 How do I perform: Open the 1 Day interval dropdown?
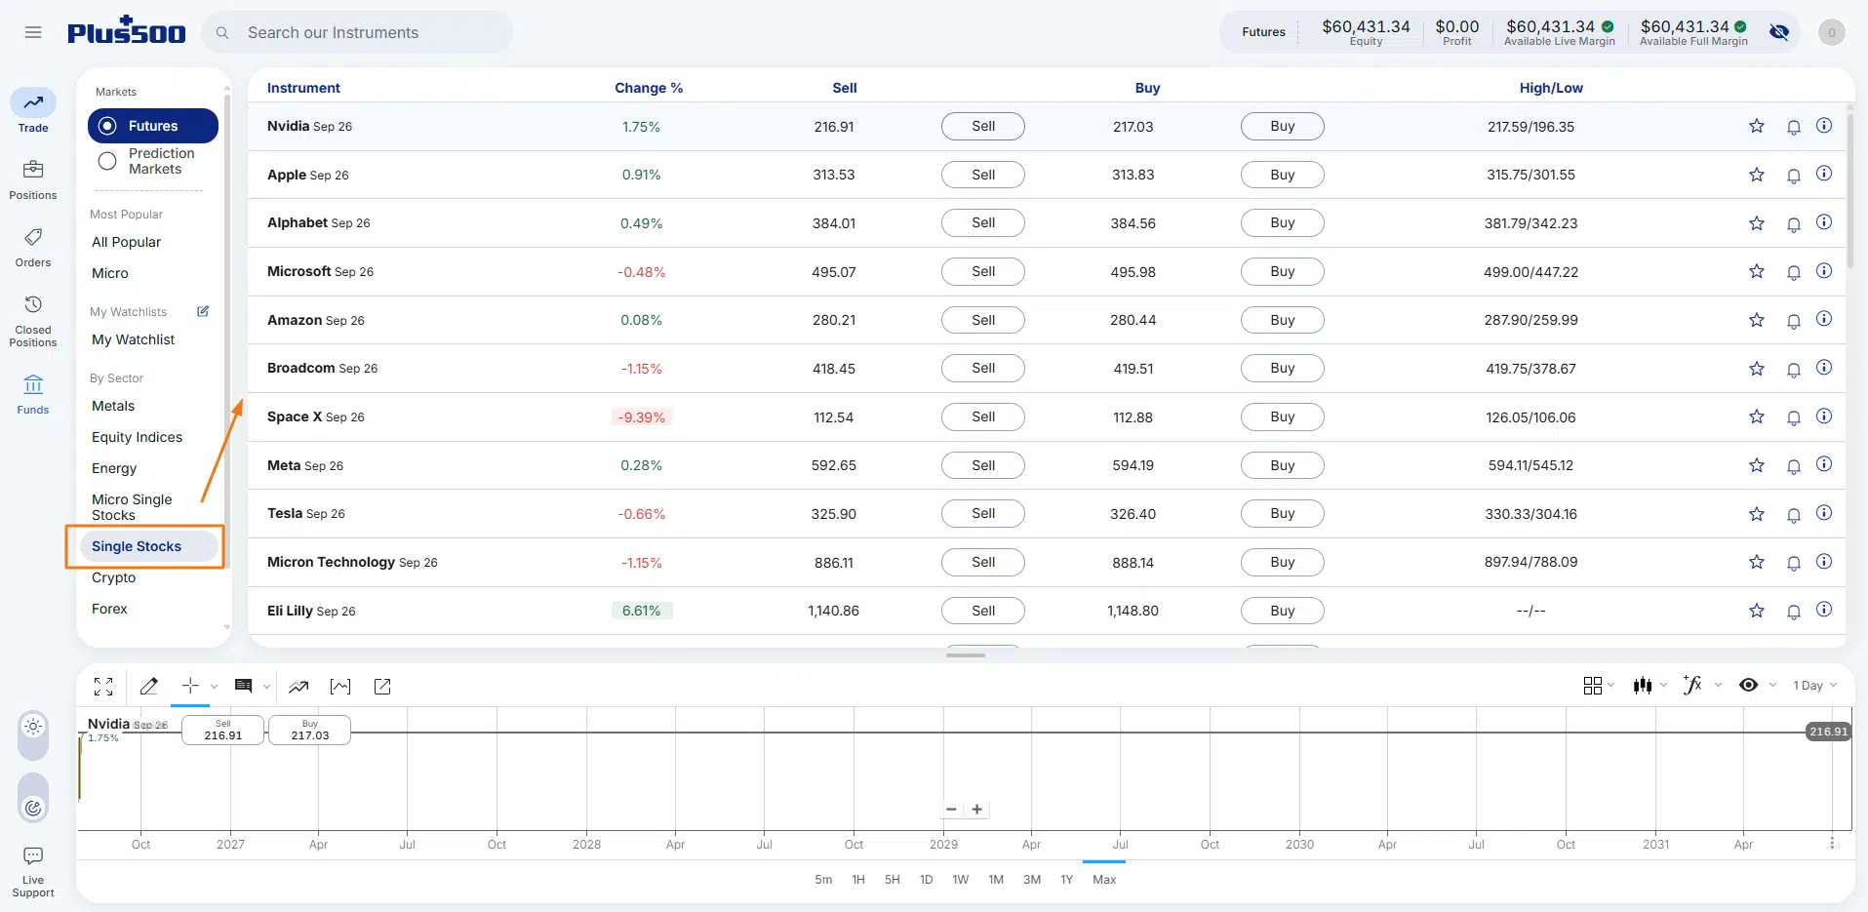coord(1814,686)
